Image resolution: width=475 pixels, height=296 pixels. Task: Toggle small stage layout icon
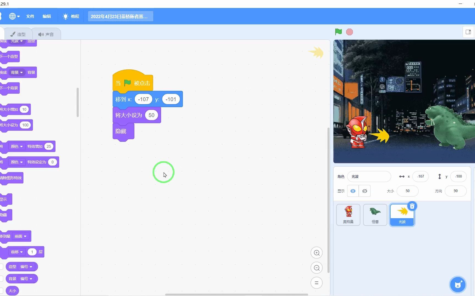468,32
